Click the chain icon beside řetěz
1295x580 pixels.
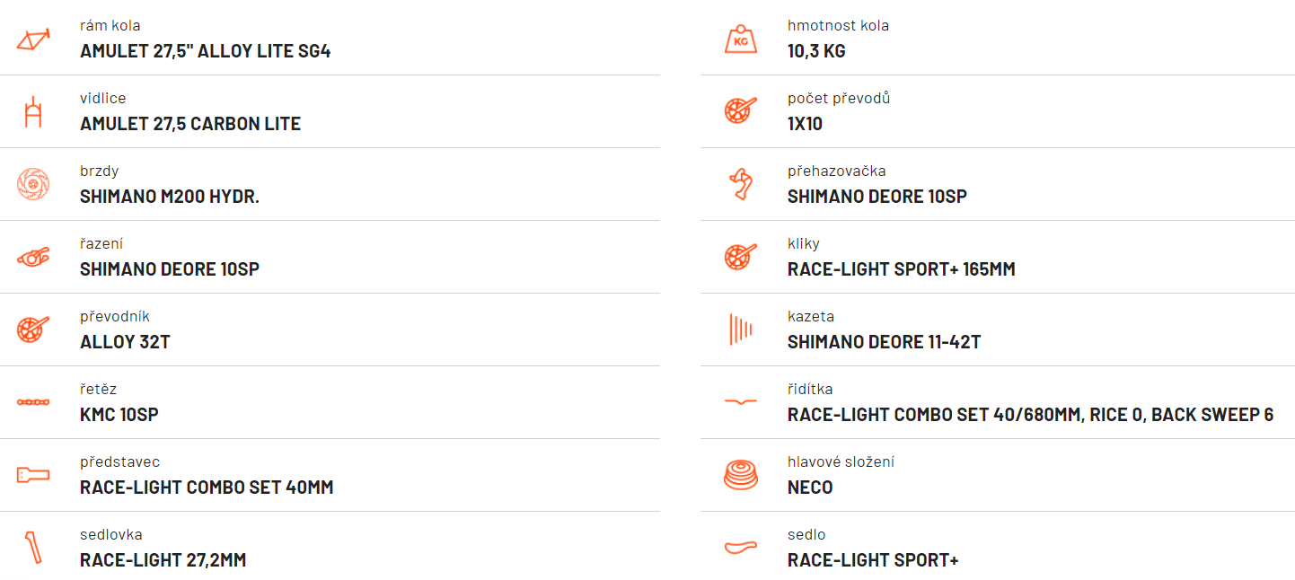(33, 402)
